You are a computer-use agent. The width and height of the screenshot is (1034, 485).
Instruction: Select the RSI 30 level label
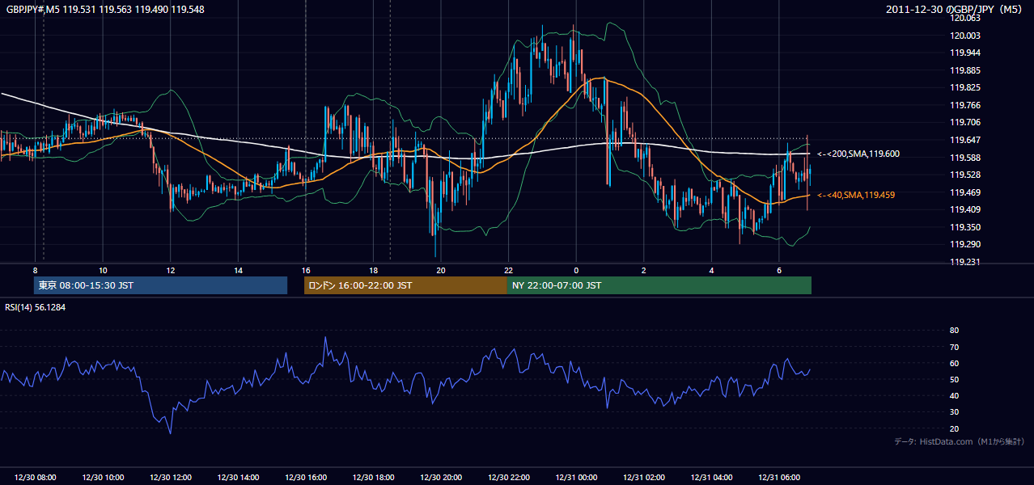click(954, 412)
